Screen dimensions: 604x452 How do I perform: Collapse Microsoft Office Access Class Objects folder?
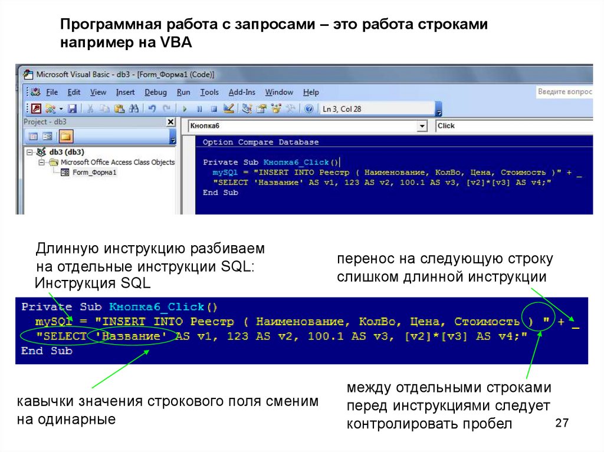tap(41, 162)
